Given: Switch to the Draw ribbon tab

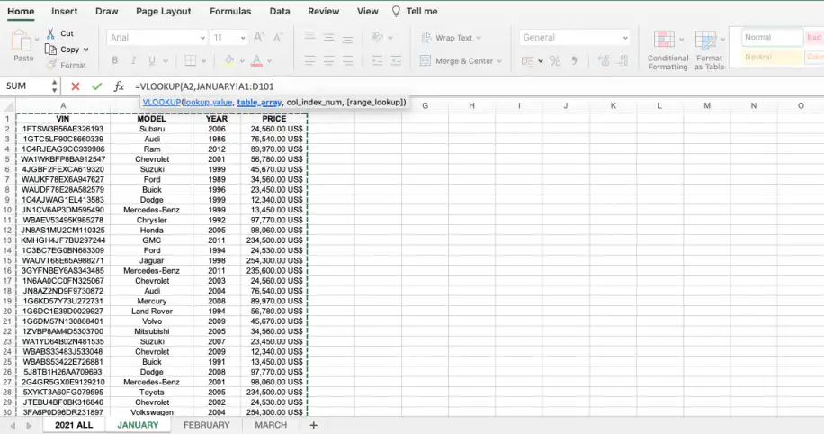Looking at the screenshot, I should coord(107,11).
